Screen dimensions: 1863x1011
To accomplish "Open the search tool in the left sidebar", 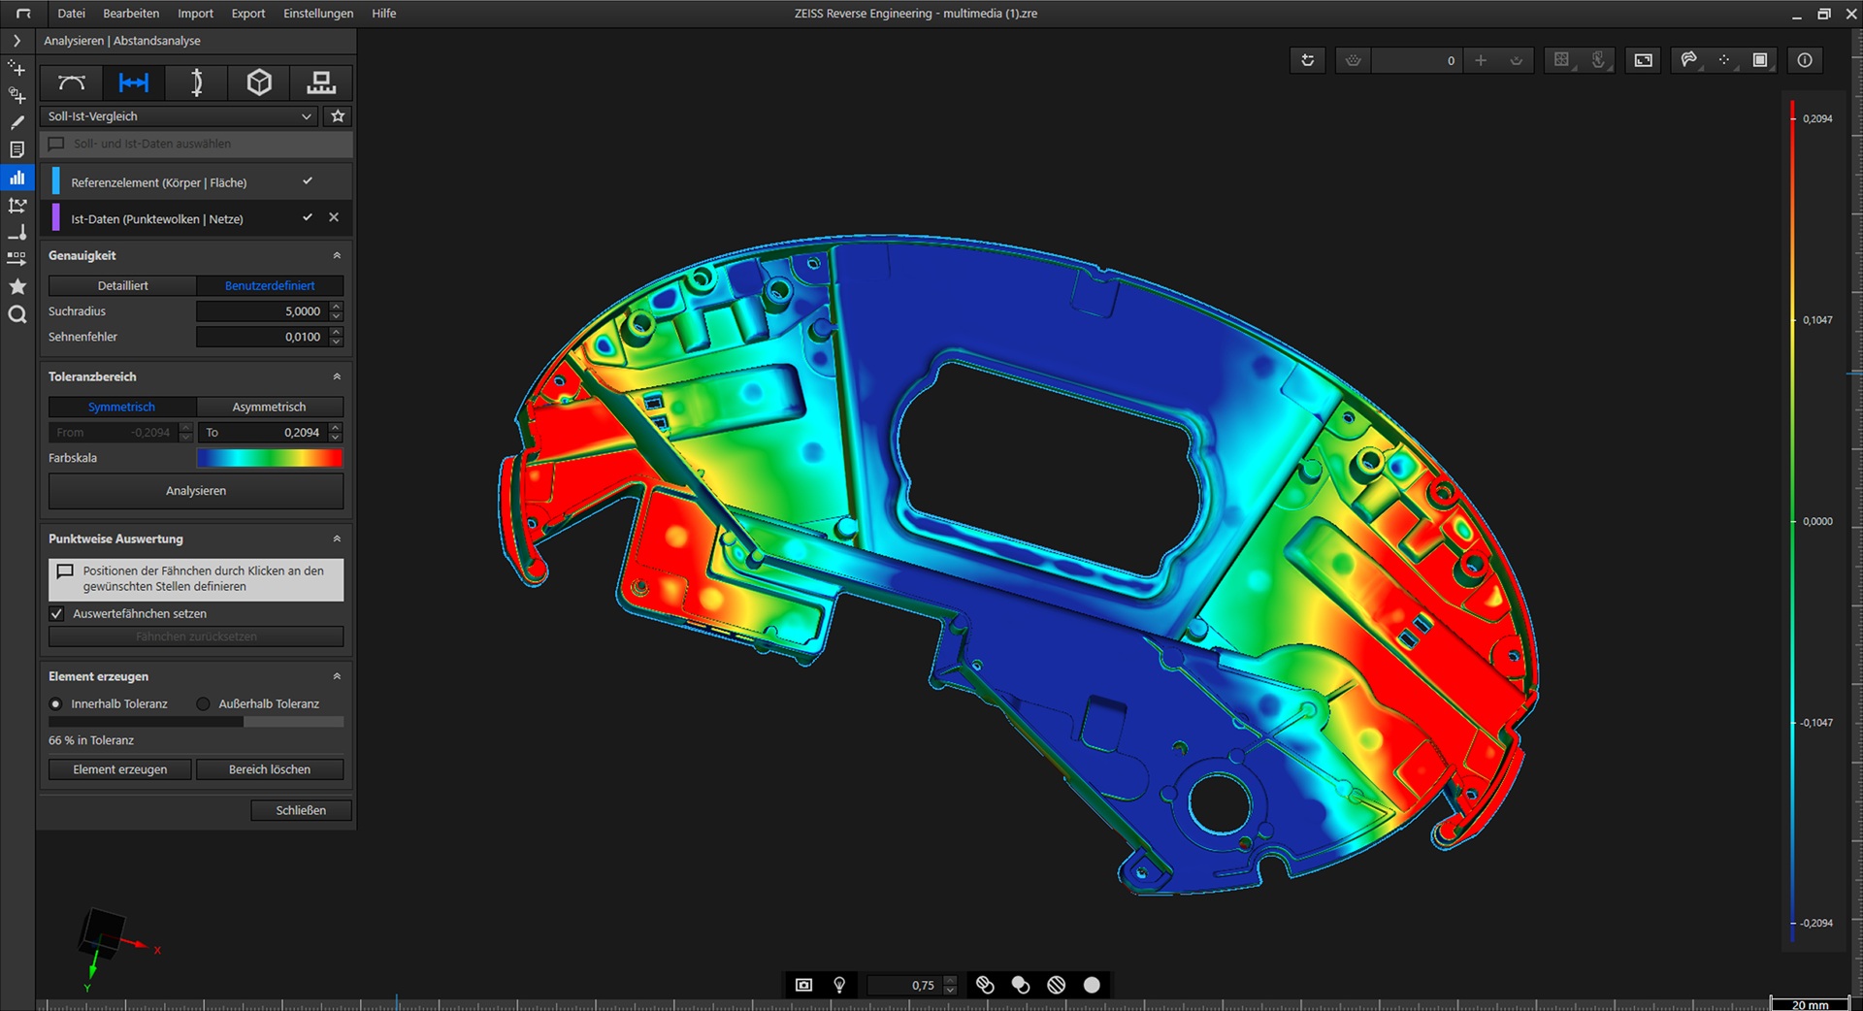I will (16, 313).
